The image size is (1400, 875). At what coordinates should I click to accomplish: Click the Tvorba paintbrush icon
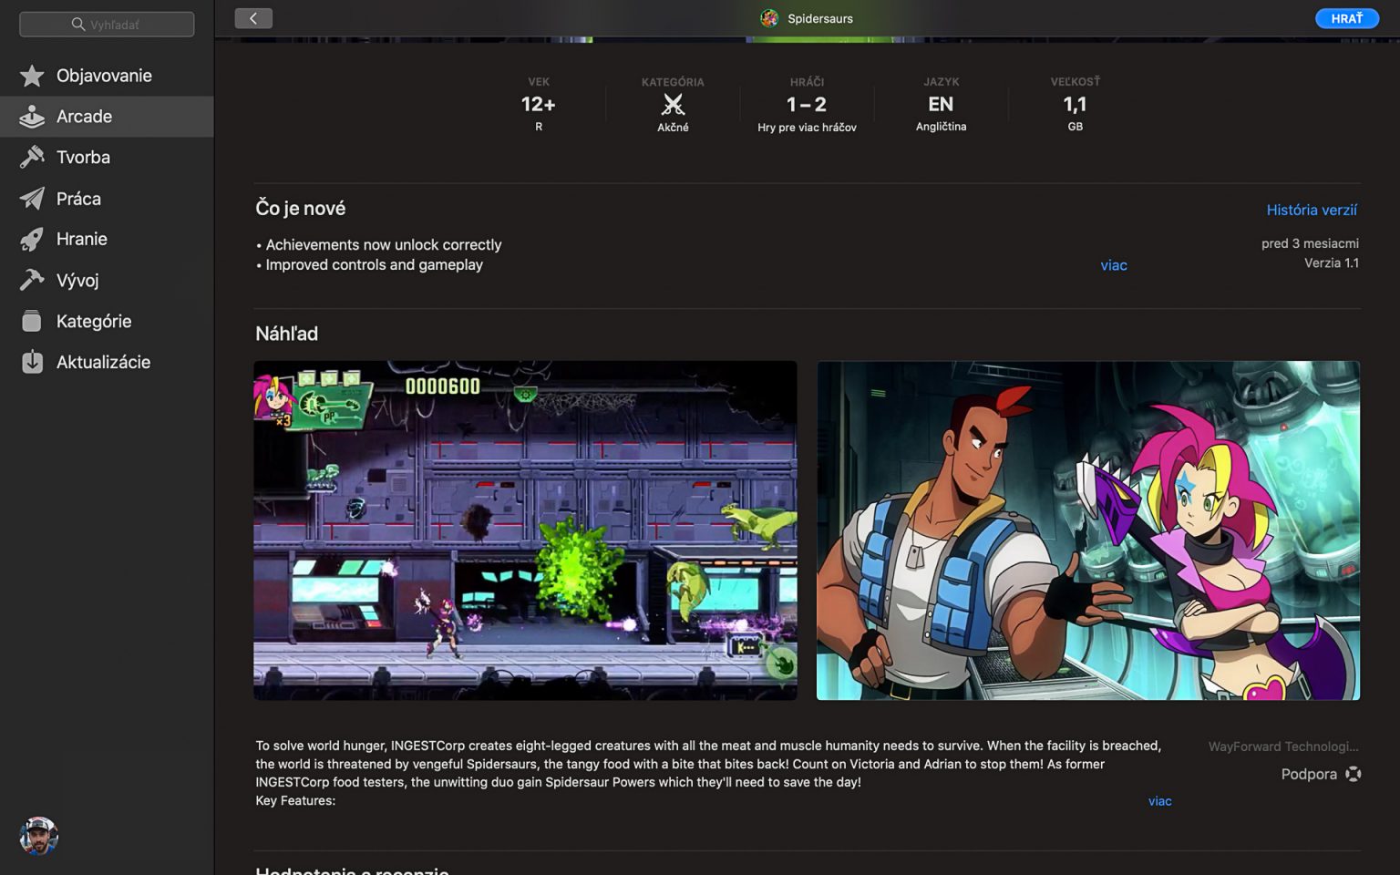coord(32,157)
